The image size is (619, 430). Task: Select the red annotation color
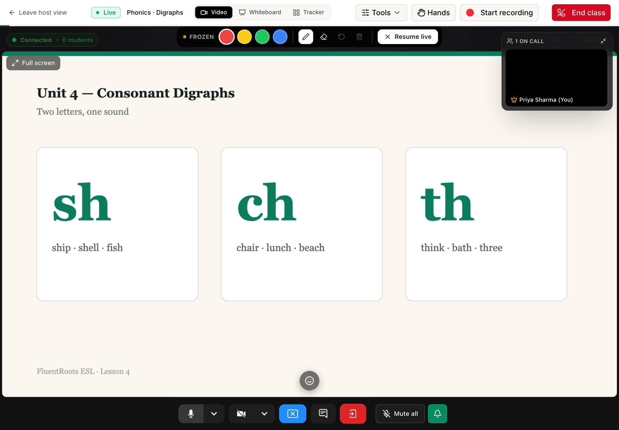227,37
